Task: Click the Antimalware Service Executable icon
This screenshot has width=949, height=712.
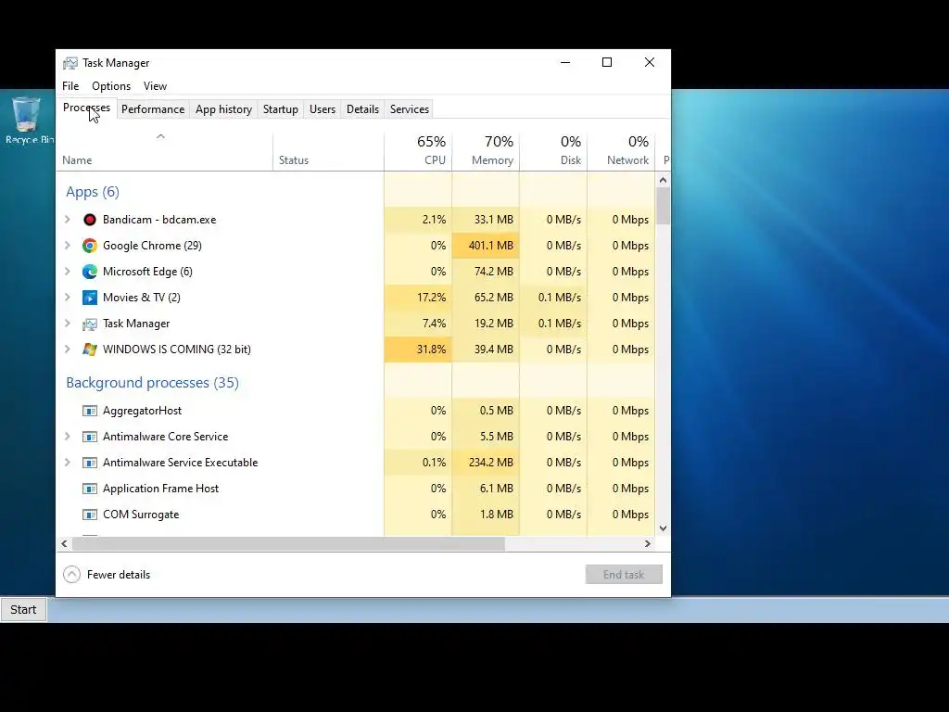Action: 90,464
